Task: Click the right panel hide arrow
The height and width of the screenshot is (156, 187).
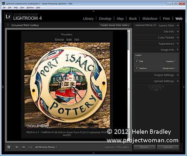Action: [184, 87]
